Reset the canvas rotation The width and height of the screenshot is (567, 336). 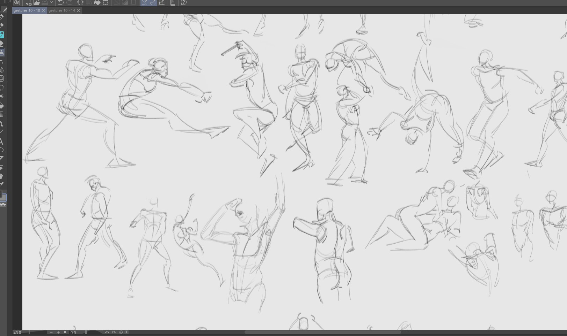(x=121, y=333)
